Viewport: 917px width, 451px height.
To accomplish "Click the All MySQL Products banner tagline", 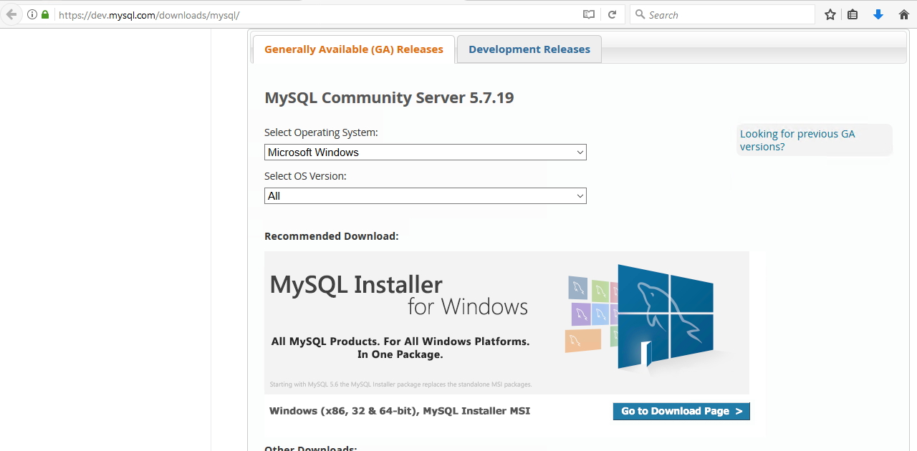I will click(400, 348).
